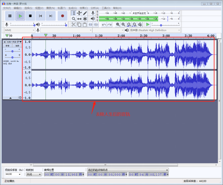Open the MME audio host dropdown
223x185 pixels.
(x=19, y=30)
